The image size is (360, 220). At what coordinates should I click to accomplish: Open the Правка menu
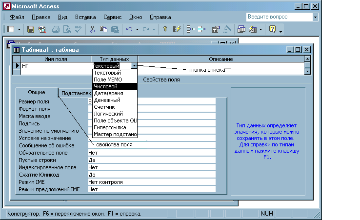click(x=41, y=17)
